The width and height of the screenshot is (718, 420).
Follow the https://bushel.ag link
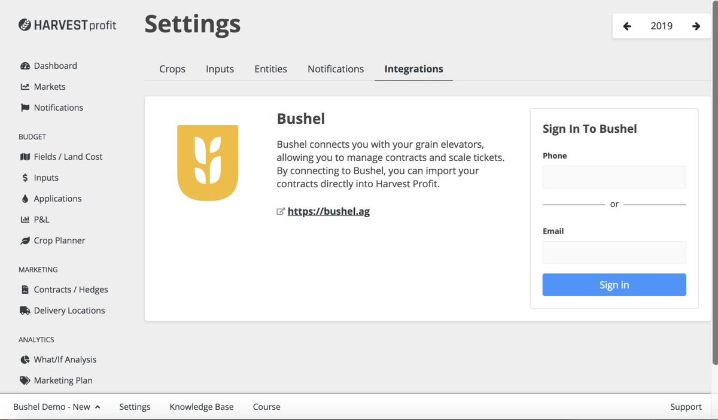click(328, 211)
